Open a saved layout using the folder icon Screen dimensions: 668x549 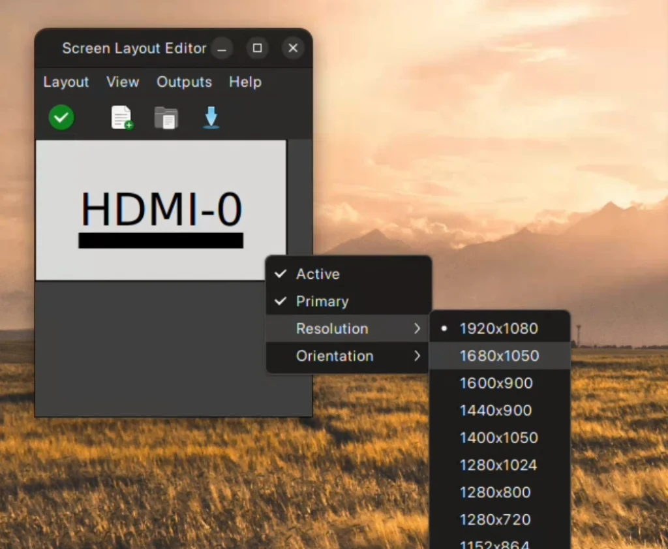coord(166,118)
